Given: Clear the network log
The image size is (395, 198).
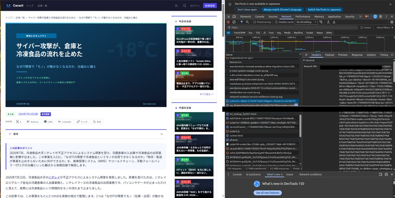Looking at the screenshot, I should 234,22.
